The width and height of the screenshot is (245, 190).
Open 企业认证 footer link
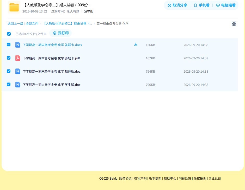[x=215, y=179]
